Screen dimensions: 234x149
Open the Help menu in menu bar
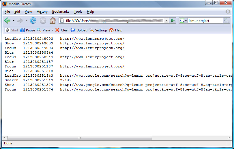click(90, 12)
